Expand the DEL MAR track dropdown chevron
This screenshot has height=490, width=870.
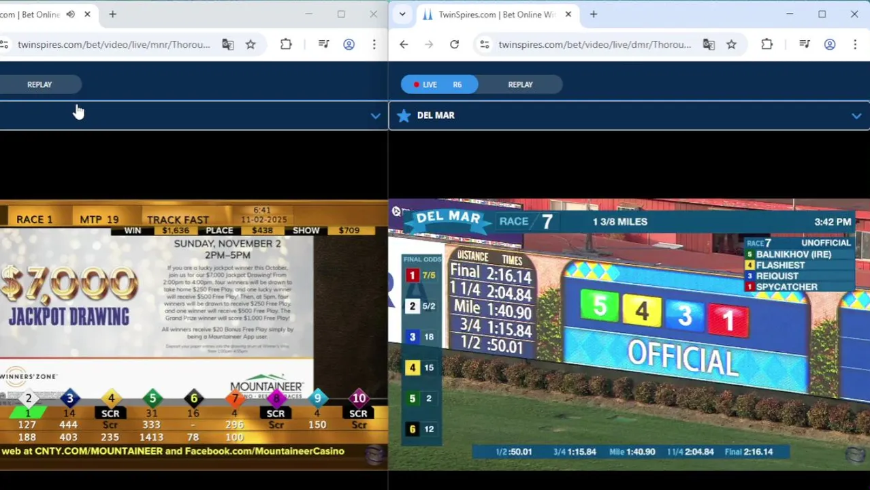[856, 116]
